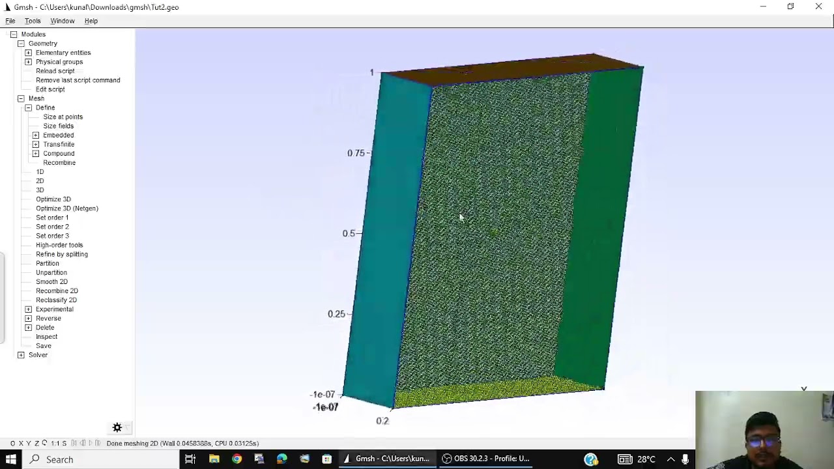
Task: Toggle mouse selection S button in status bar
Action: [64, 443]
